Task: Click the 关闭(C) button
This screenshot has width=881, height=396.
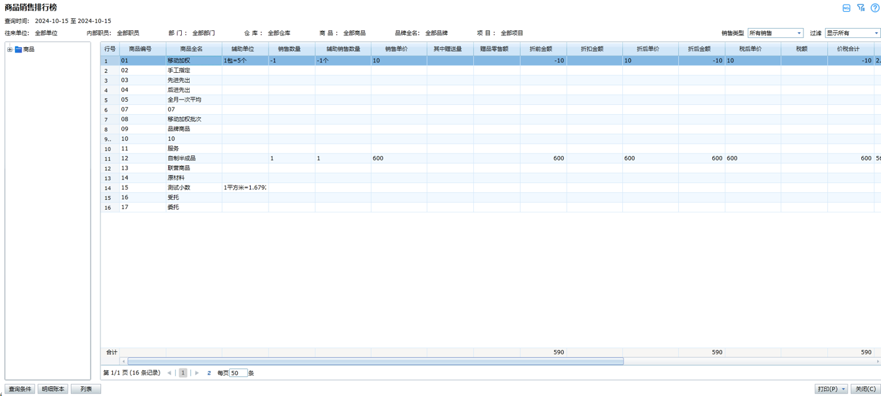Action: pos(865,389)
